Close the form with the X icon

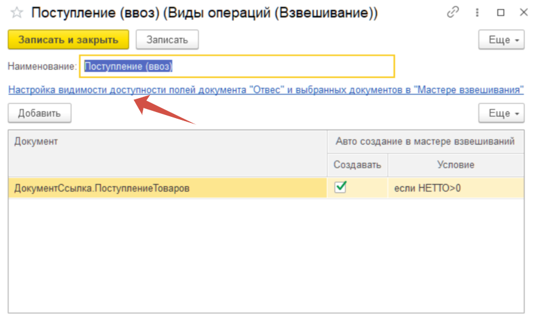pos(523,13)
